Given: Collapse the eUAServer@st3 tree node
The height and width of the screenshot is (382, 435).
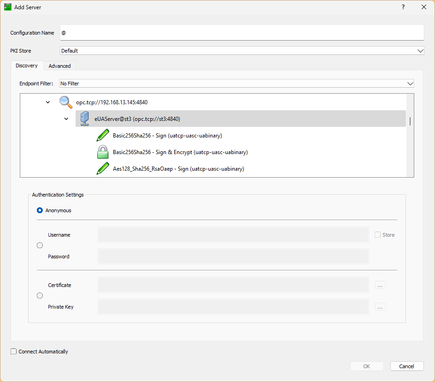Looking at the screenshot, I should tap(66, 119).
